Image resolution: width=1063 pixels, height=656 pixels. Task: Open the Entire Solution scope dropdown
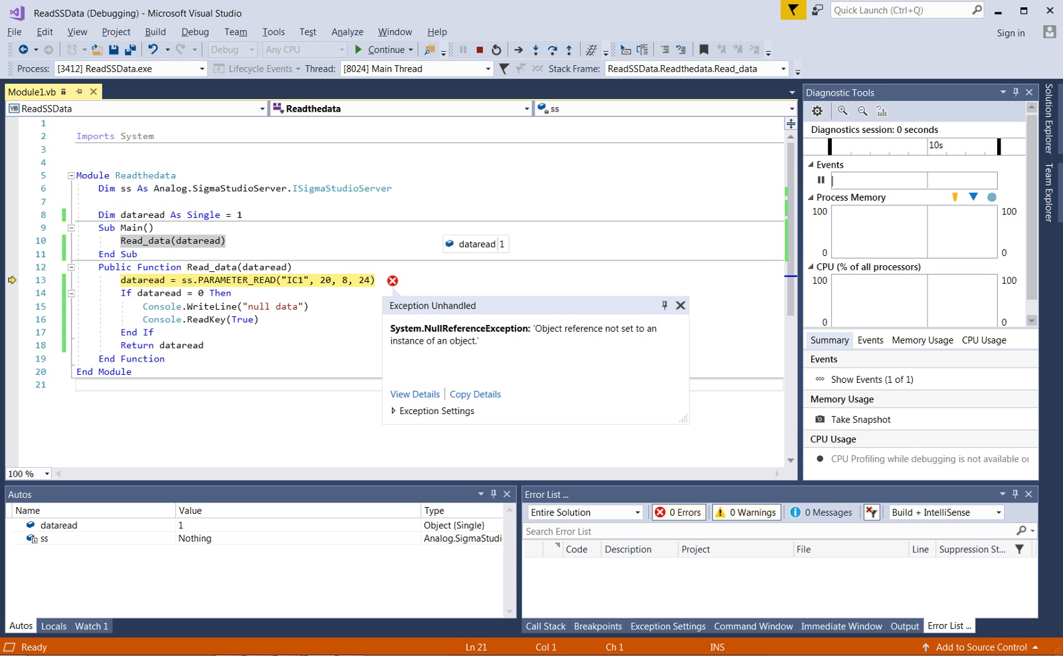coord(585,512)
